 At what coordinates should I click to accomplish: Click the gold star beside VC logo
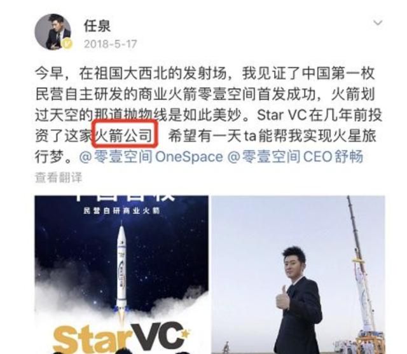coord(185,333)
